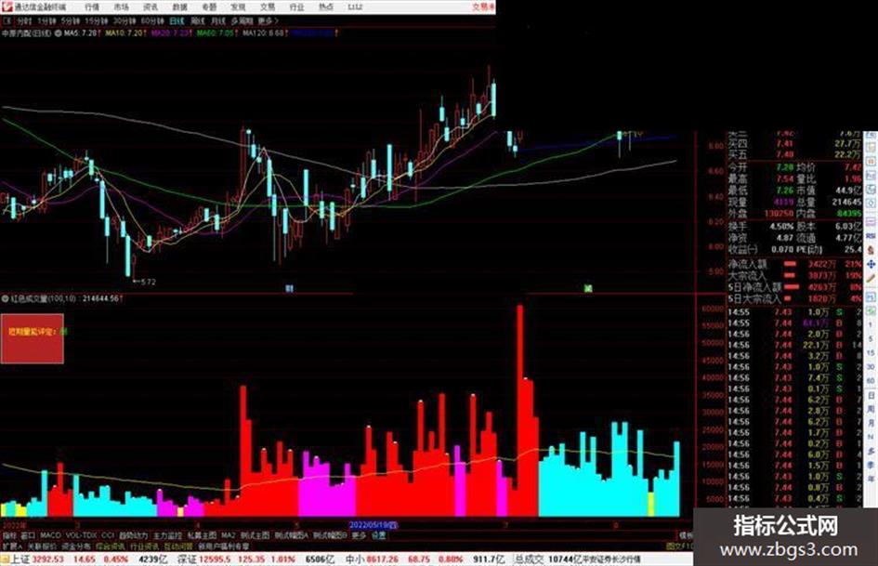Expand the 更多 periods dropdown
Viewport: 878px width, 566px height.
click(268, 20)
